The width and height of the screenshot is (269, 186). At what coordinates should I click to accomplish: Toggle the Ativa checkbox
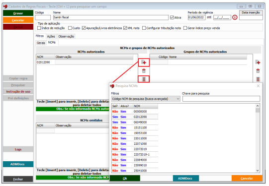(x=172, y=17)
